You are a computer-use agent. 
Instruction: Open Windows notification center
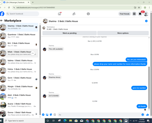(148, 121)
